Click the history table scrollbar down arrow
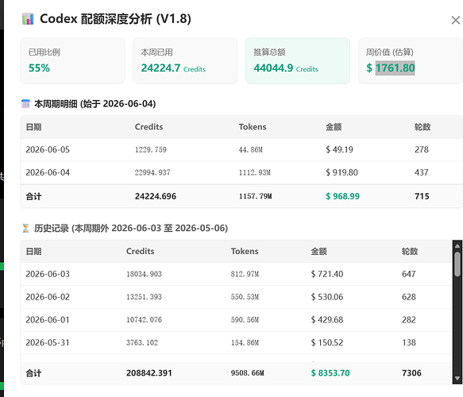 pyautogui.click(x=457, y=378)
